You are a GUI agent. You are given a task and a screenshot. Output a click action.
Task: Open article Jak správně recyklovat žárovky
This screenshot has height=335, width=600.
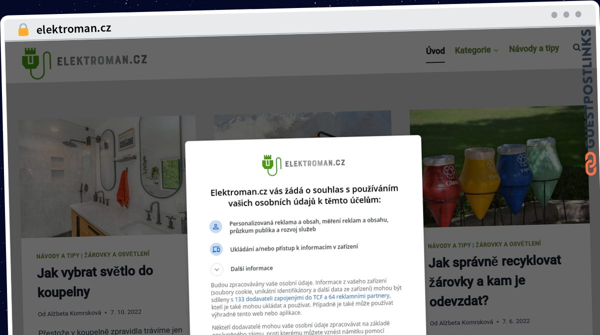495,281
